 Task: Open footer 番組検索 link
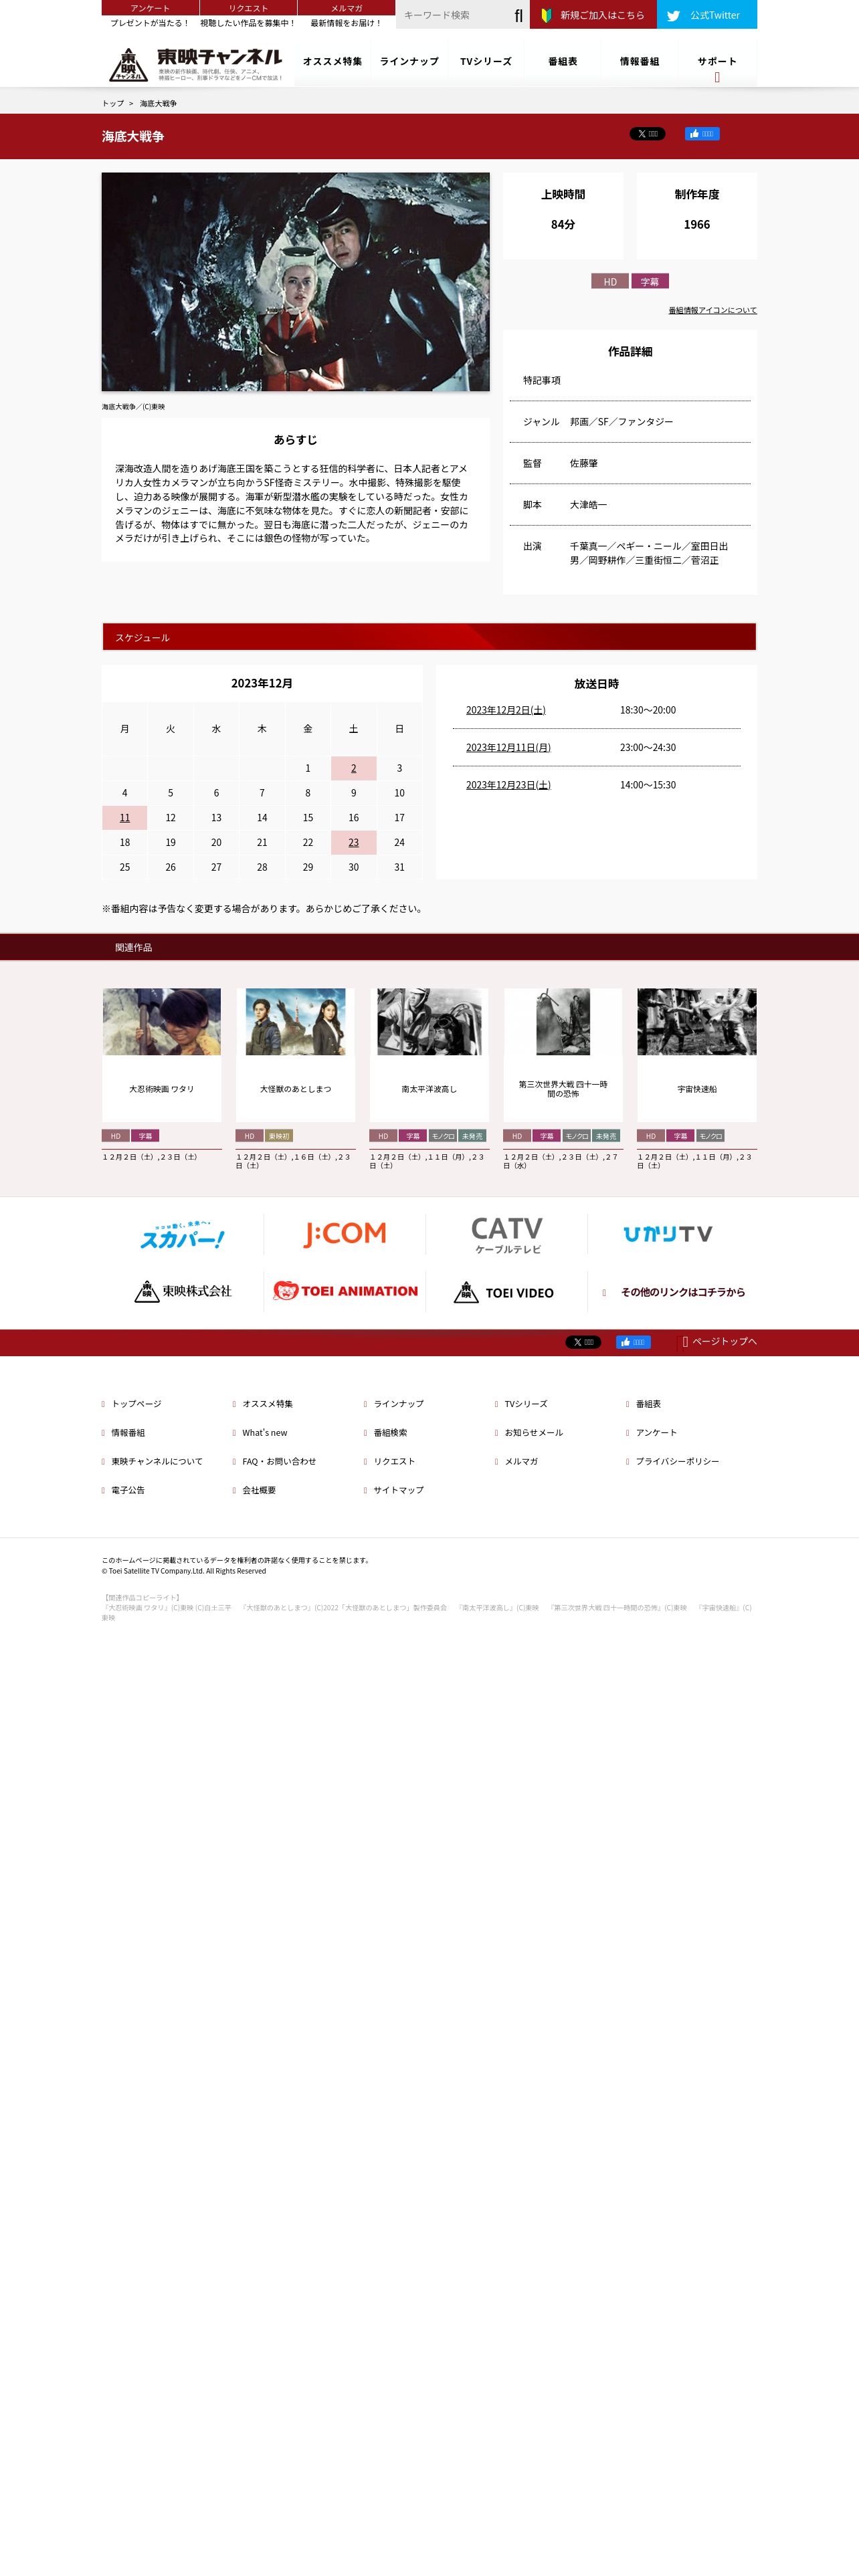(x=390, y=1433)
